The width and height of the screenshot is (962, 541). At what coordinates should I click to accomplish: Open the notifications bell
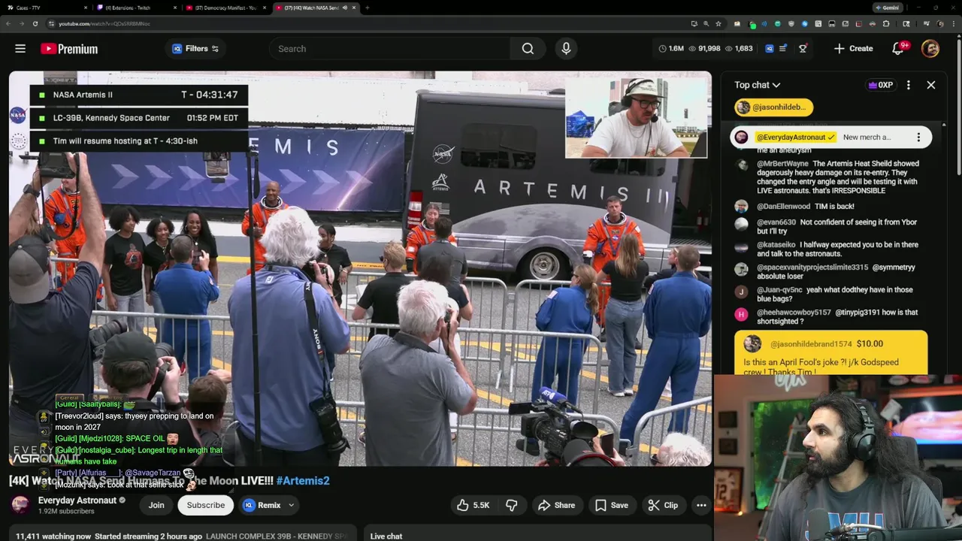point(897,49)
